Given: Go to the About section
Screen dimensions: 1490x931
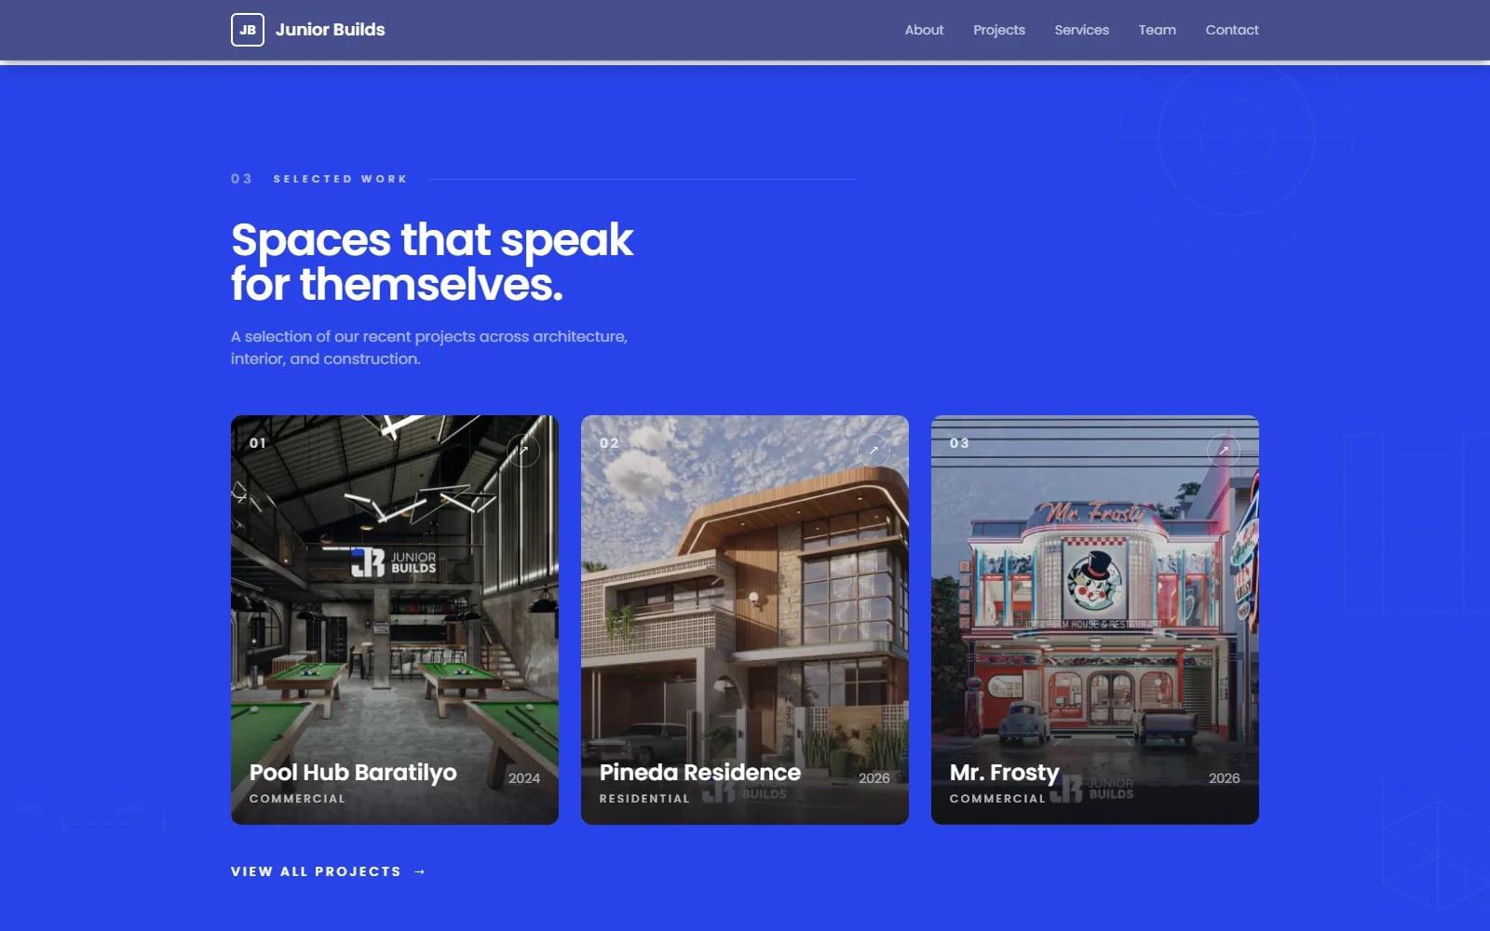Looking at the screenshot, I should [x=924, y=30].
